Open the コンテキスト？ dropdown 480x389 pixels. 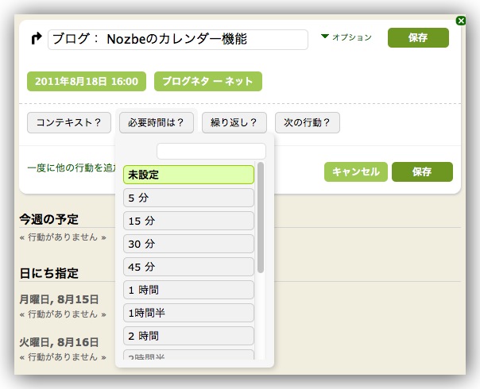point(69,123)
